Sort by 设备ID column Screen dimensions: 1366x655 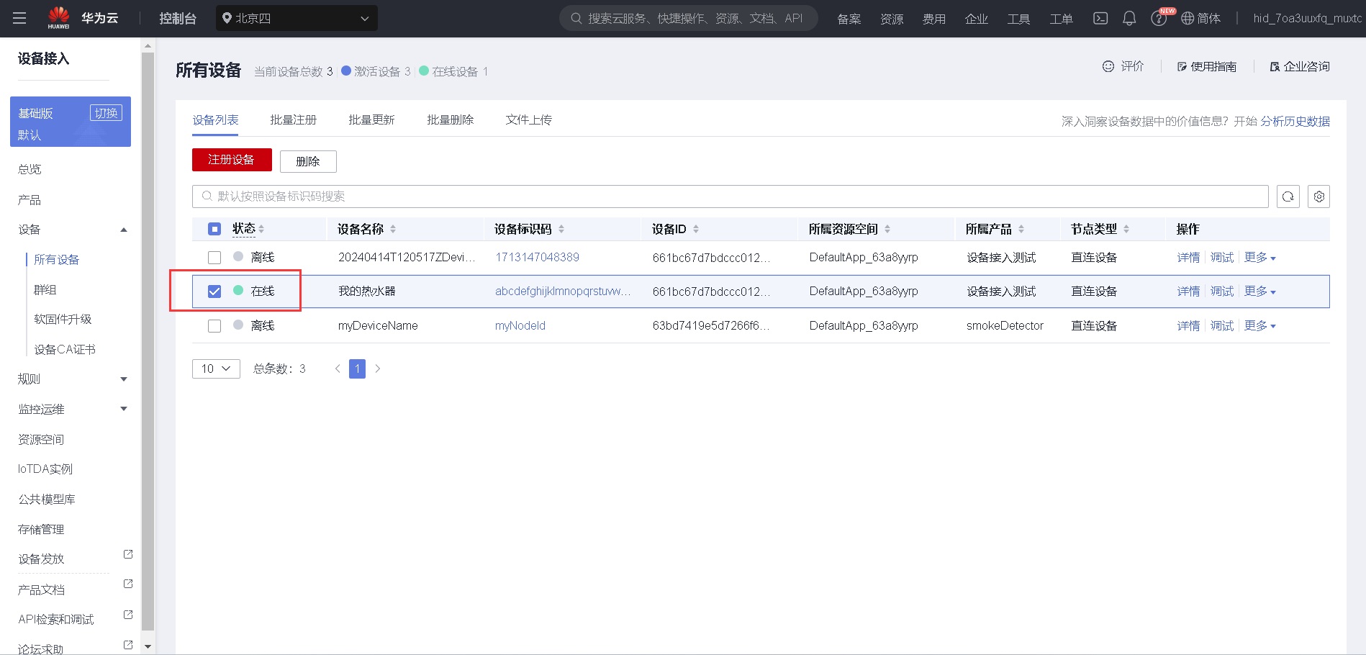coord(696,229)
